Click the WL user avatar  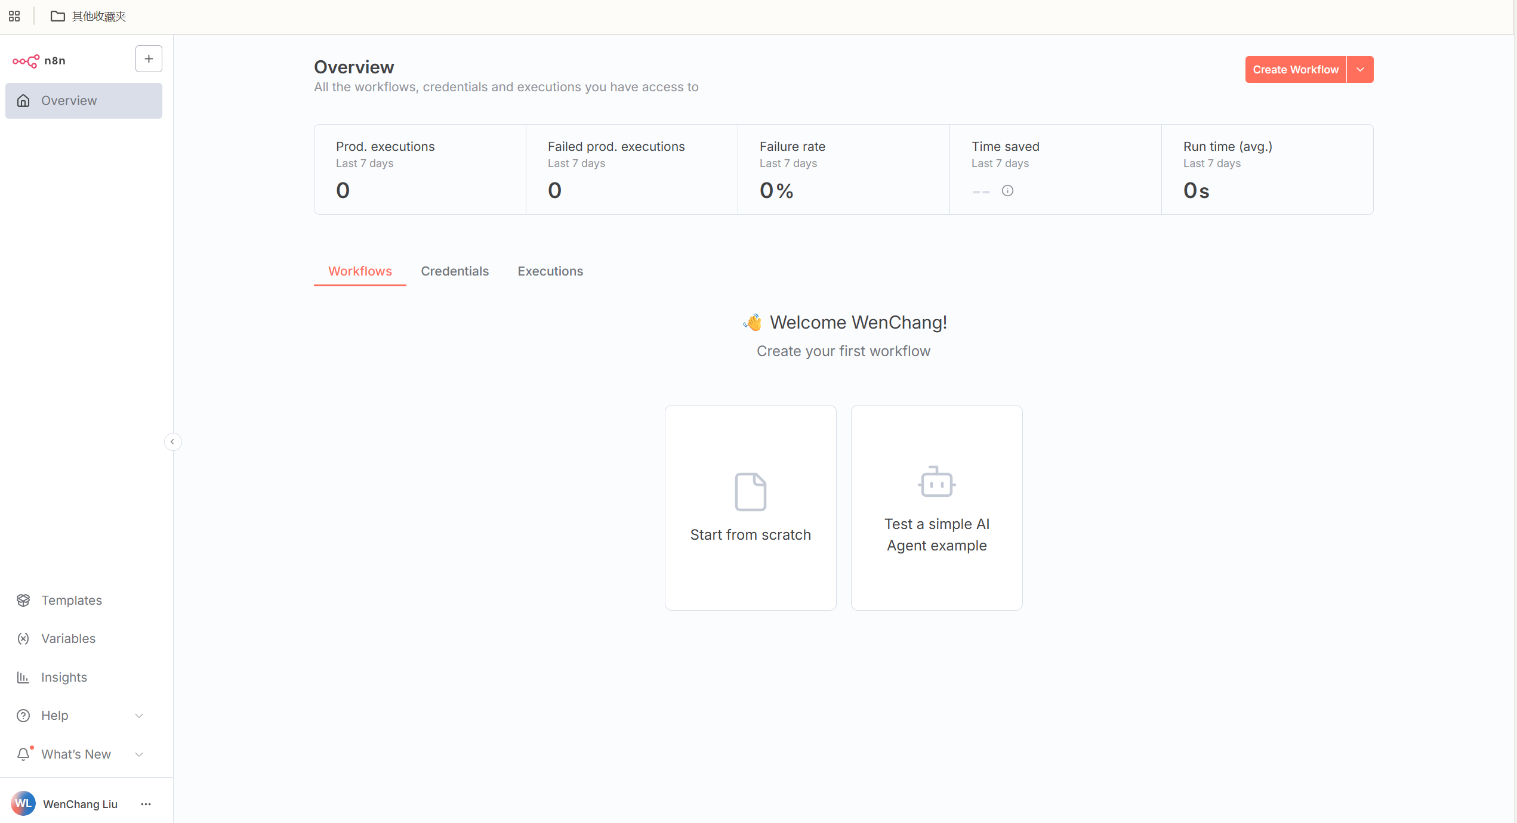tap(23, 803)
